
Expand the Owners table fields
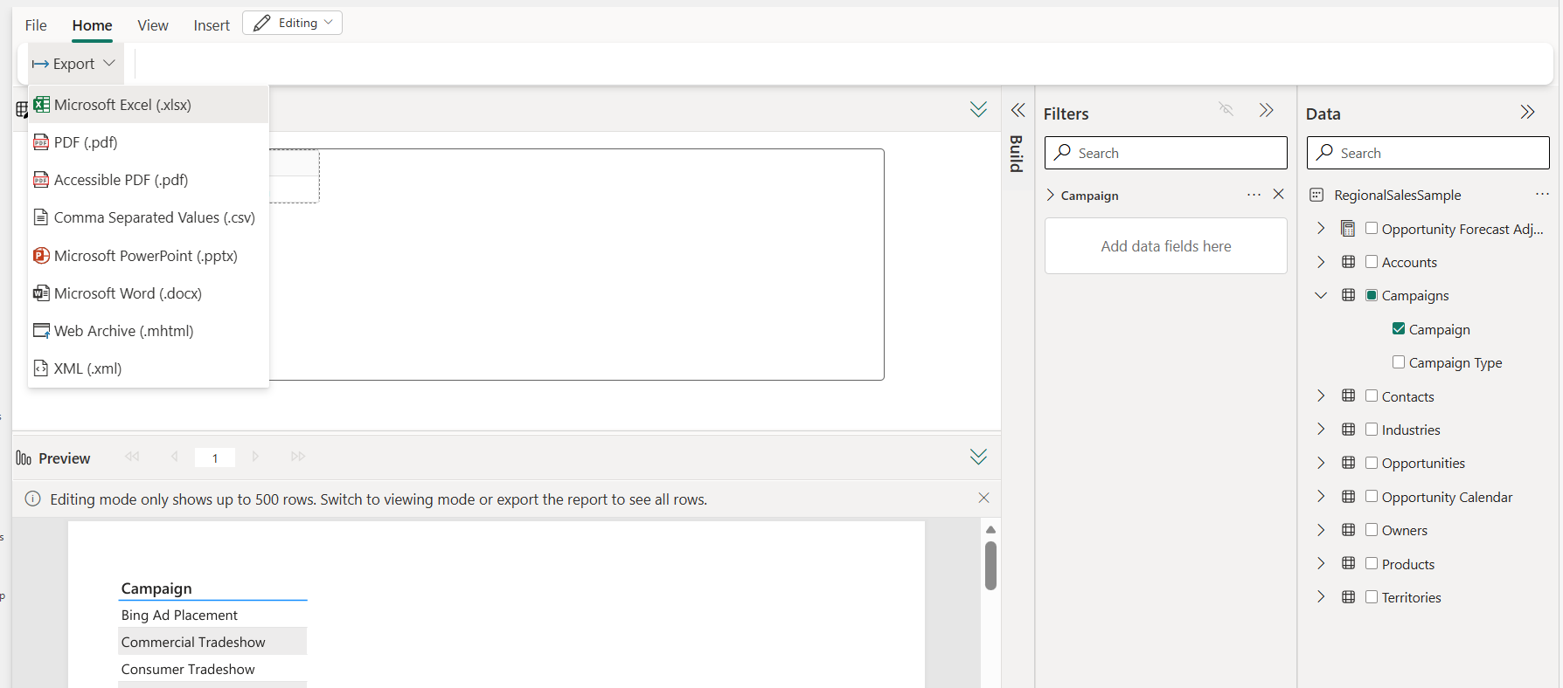[x=1321, y=530]
